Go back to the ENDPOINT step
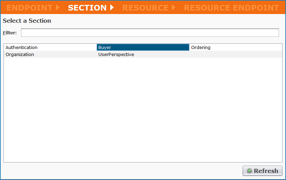286x180 pixels. tap(29, 8)
